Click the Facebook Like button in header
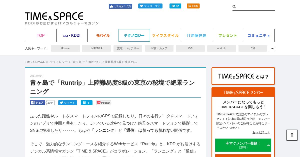This screenshot has height=157, width=300. pos(120,6)
